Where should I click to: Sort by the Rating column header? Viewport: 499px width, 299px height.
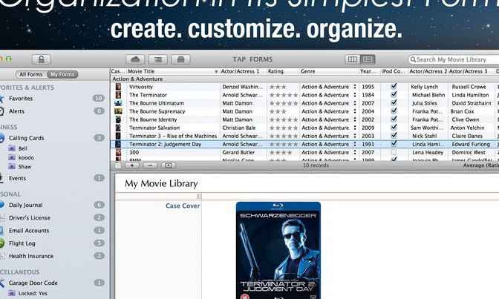coord(283,71)
